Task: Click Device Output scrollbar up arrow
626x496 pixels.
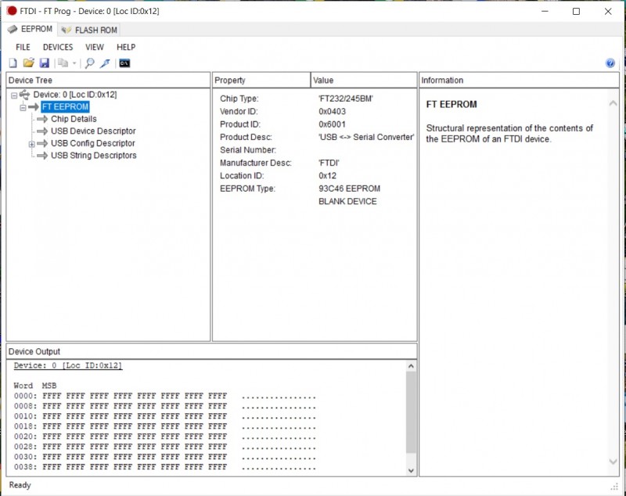Action: coord(412,366)
